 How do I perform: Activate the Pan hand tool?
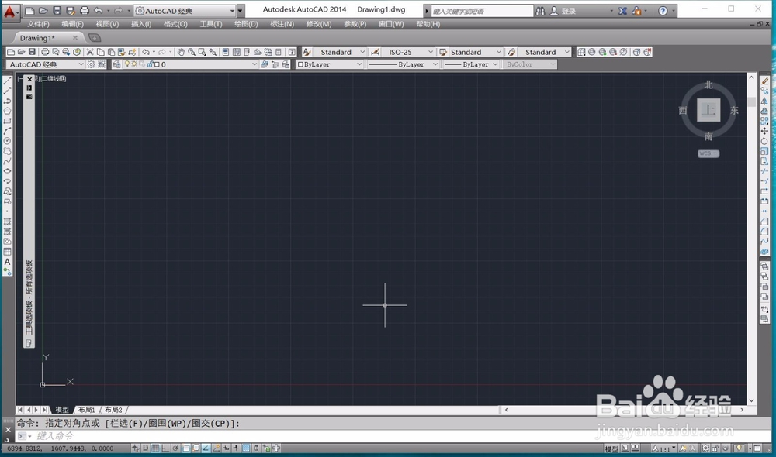(181, 52)
